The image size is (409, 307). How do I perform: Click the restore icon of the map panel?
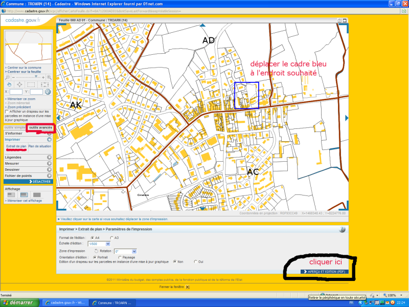coord(339,20)
